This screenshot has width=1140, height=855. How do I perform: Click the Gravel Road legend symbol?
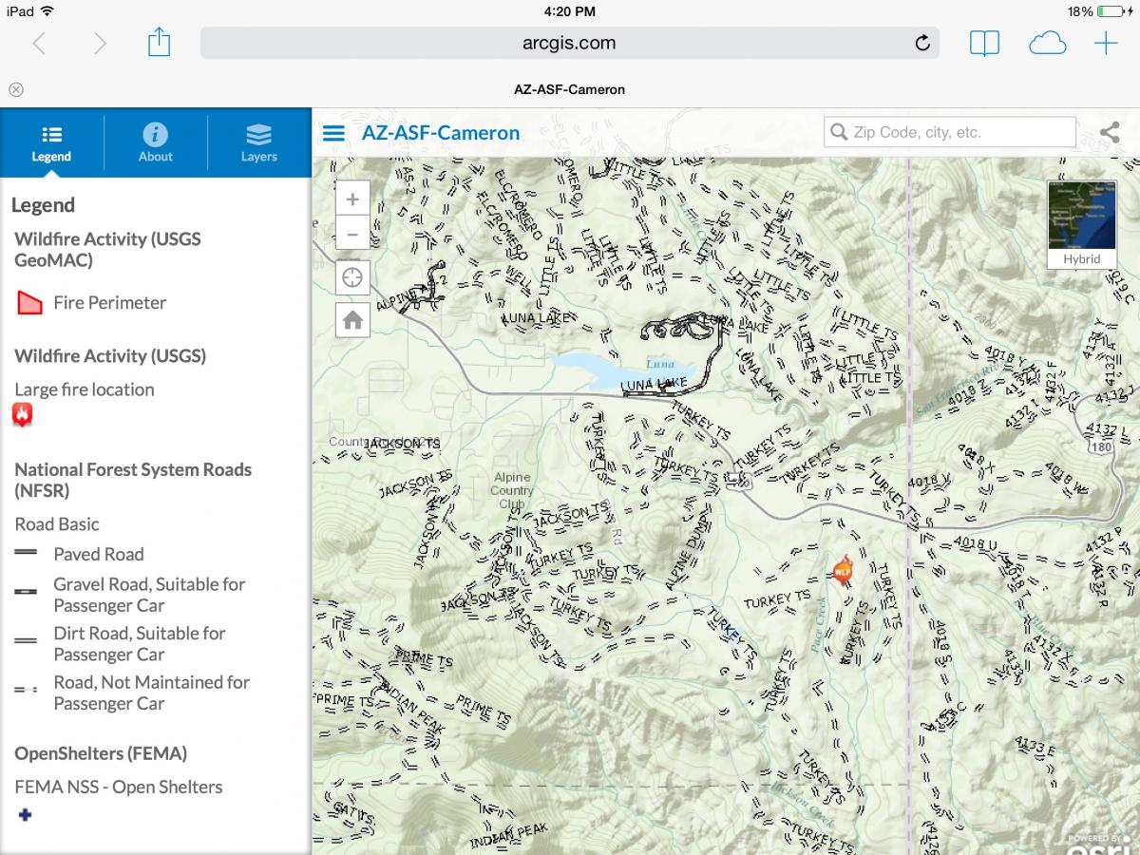tap(27, 591)
